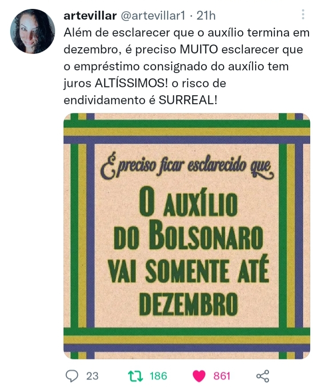View the 23 replies count
Image resolution: width=320 pixels, height=387 pixels.
coord(92,376)
